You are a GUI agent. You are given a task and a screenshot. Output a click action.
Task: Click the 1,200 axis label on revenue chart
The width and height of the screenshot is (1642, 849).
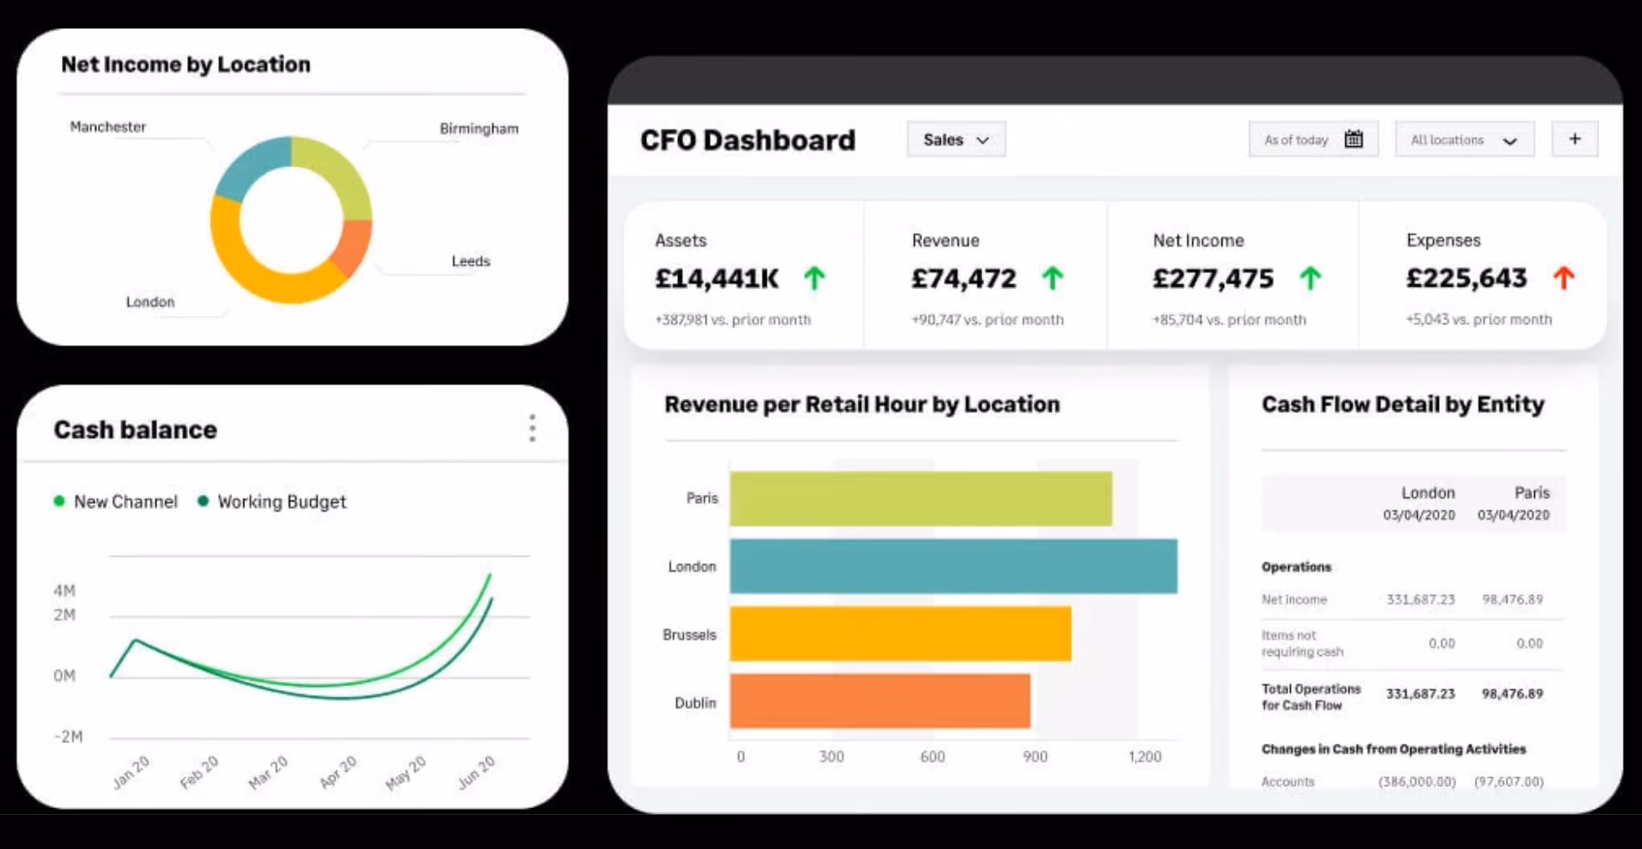[x=1145, y=756]
